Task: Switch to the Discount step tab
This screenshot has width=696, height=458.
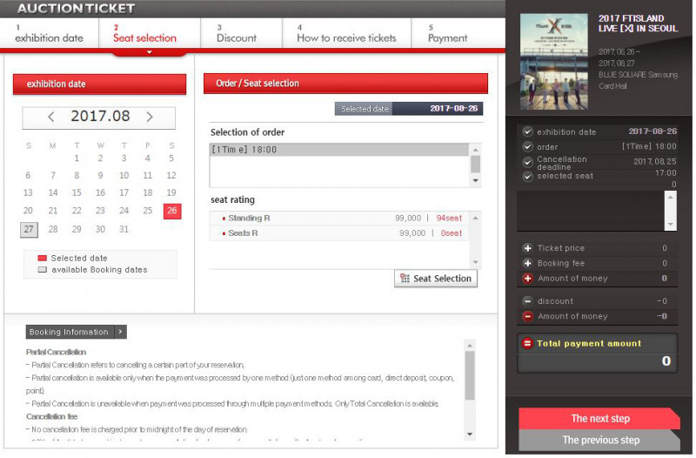Action: pyautogui.click(x=237, y=34)
